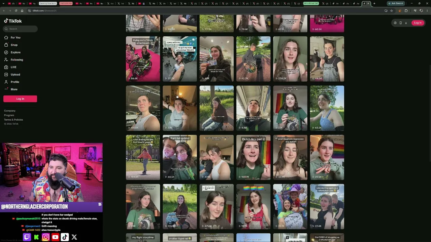The height and width of the screenshot is (242, 431).
Task: Open the YouTube icon in the stream overlay
Action: click(x=55, y=237)
